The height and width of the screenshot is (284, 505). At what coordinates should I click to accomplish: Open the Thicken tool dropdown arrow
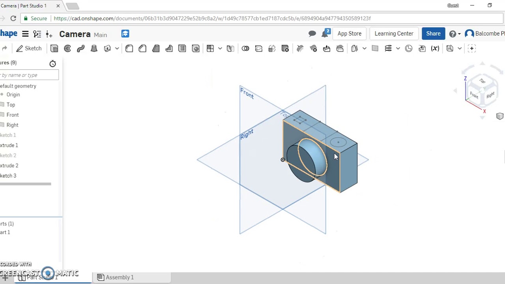click(117, 49)
